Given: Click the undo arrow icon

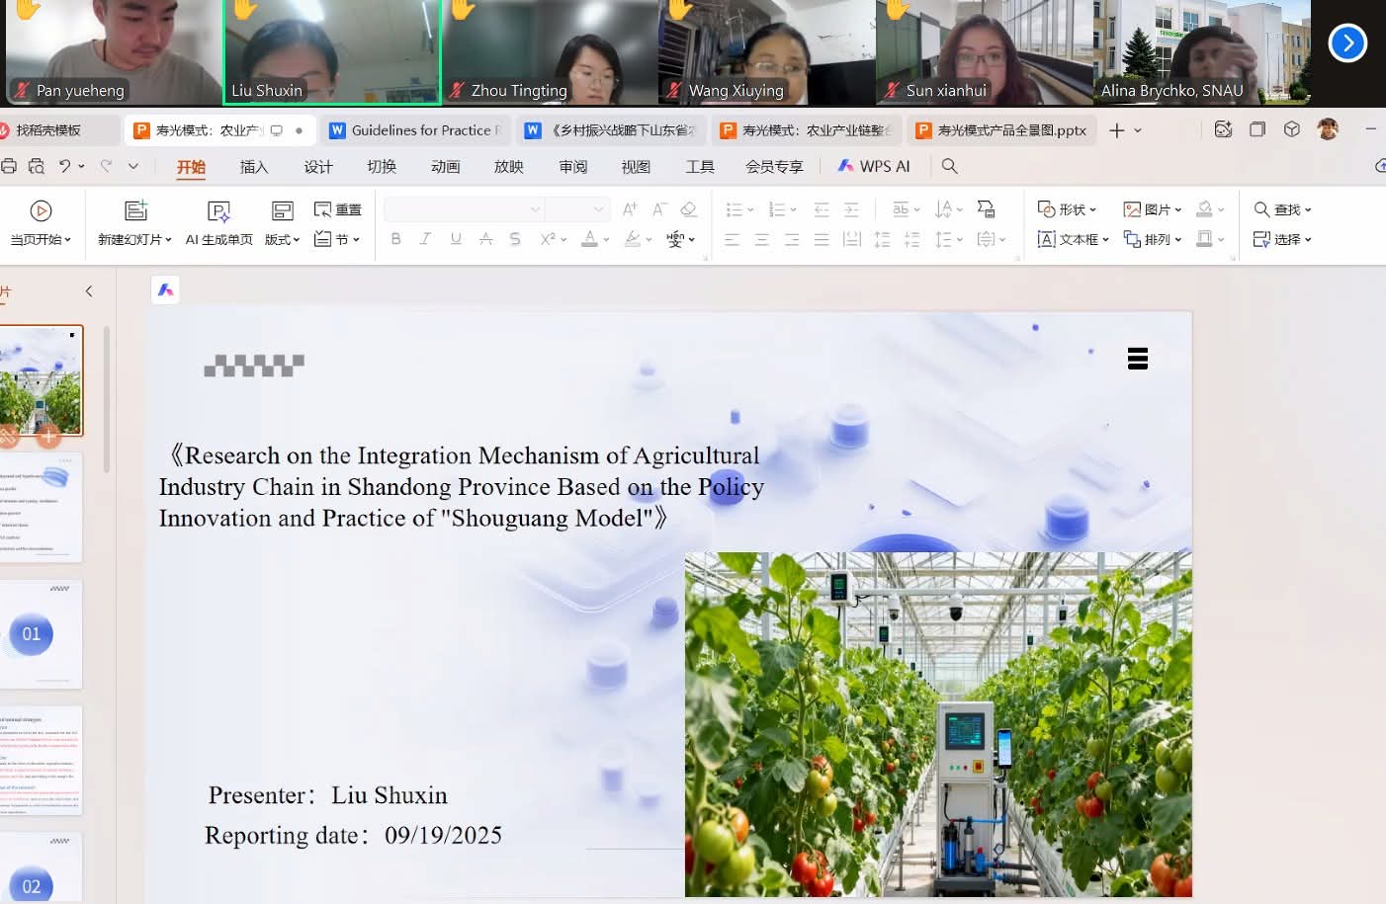Looking at the screenshot, I should click(65, 166).
